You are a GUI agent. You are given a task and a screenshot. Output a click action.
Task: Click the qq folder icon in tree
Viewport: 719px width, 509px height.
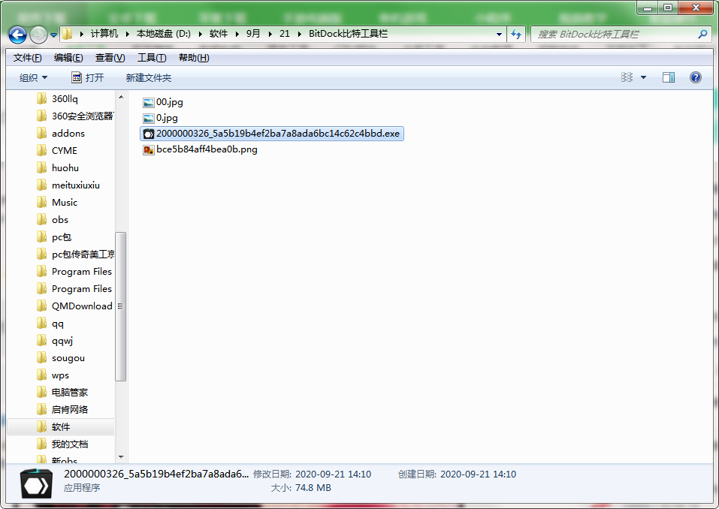[x=42, y=323]
